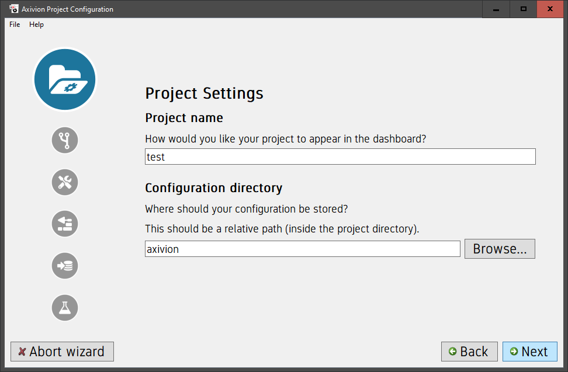Focus the Configuration directory path field
This screenshot has height=372, width=568.
coord(303,249)
